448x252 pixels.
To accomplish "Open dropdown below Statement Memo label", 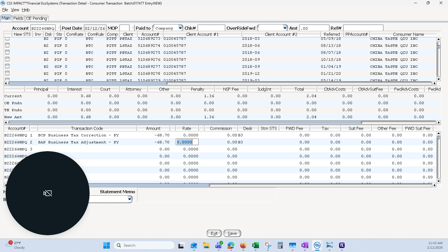I will point(130,199).
